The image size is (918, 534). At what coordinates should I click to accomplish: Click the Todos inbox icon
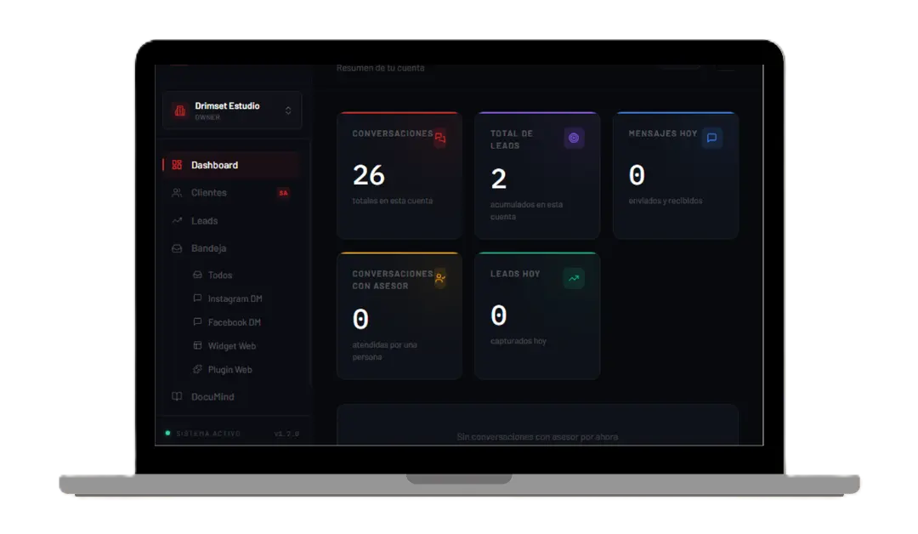click(197, 275)
